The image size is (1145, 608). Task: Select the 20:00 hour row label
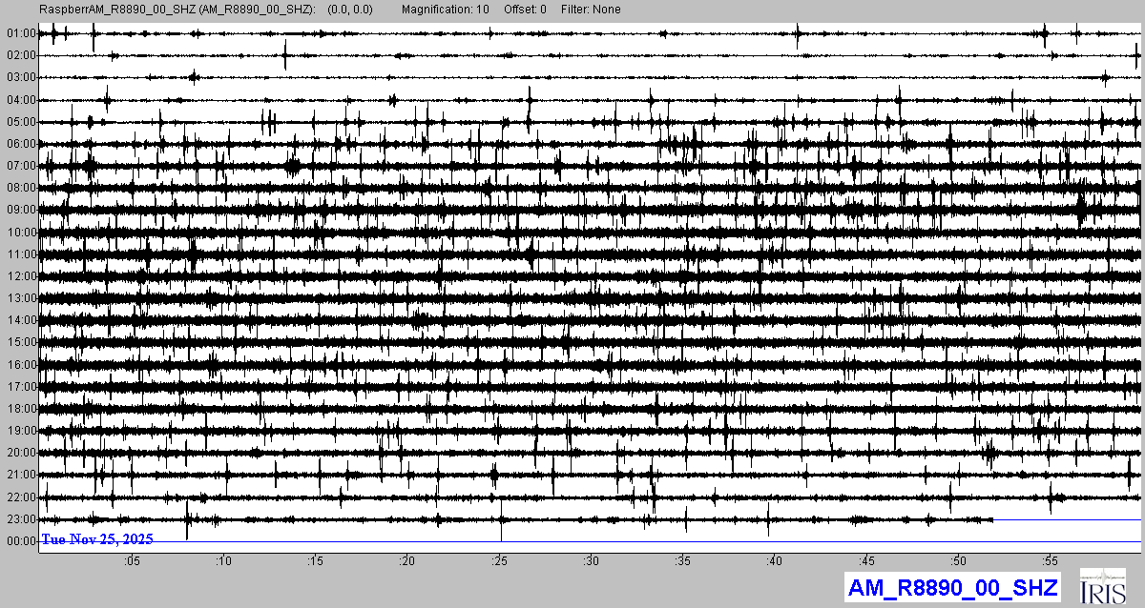pyautogui.click(x=20, y=453)
